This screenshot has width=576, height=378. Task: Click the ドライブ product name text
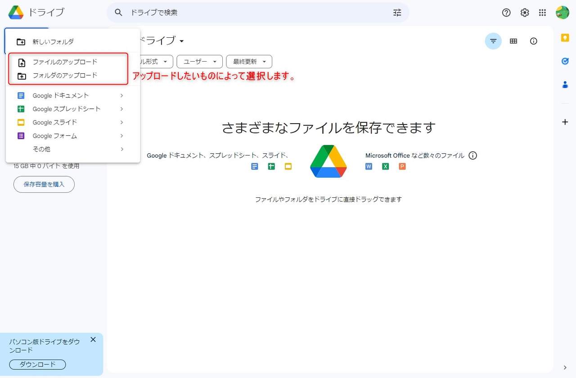[x=46, y=13]
